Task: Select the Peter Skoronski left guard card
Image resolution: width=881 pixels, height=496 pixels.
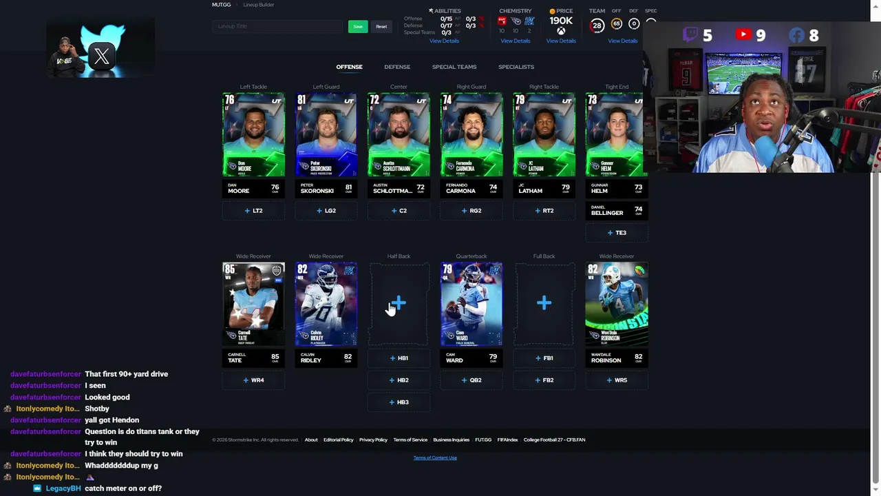Action: (x=326, y=135)
